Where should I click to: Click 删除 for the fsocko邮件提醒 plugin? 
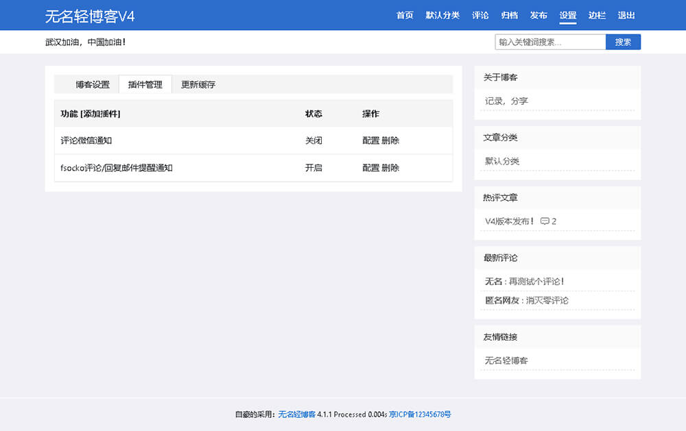pos(392,167)
